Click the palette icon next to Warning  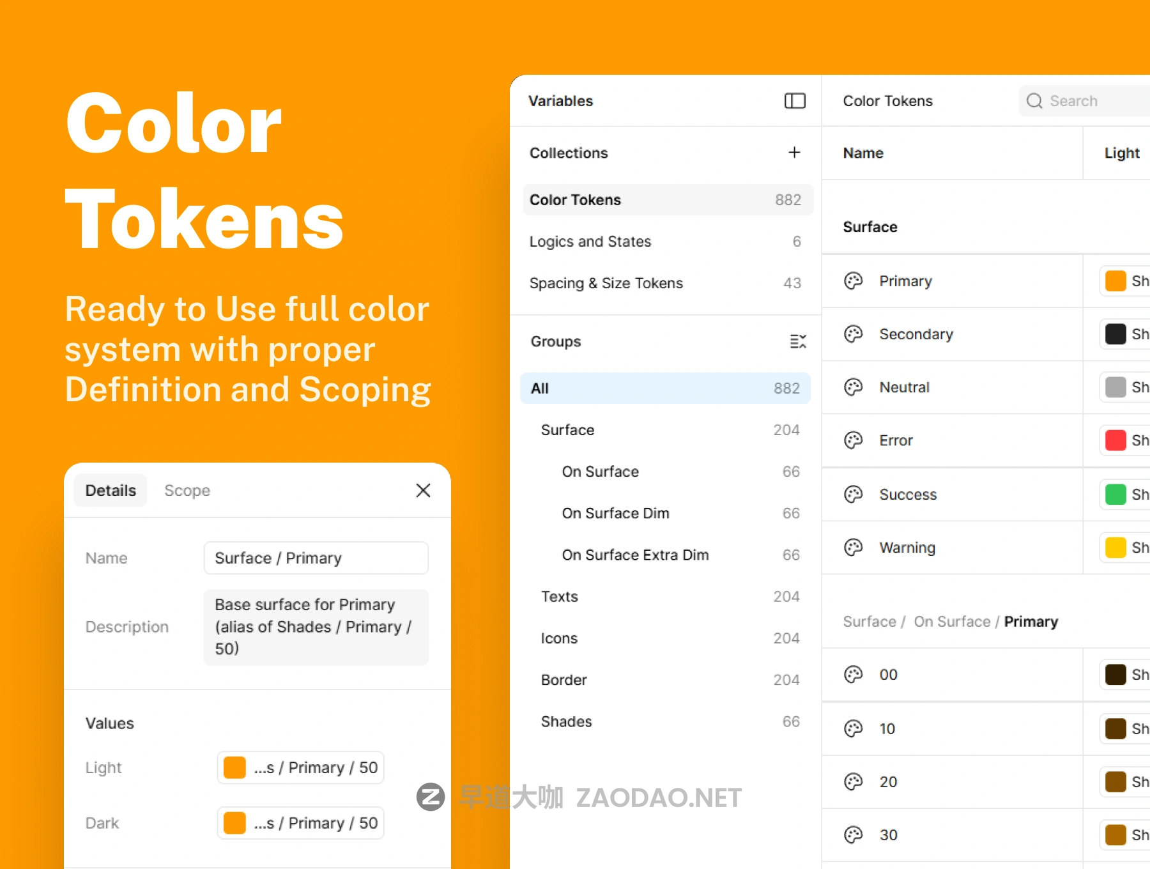pos(854,548)
